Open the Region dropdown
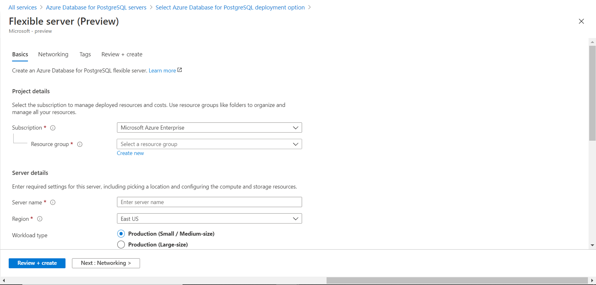The width and height of the screenshot is (596, 285). (x=209, y=219)
